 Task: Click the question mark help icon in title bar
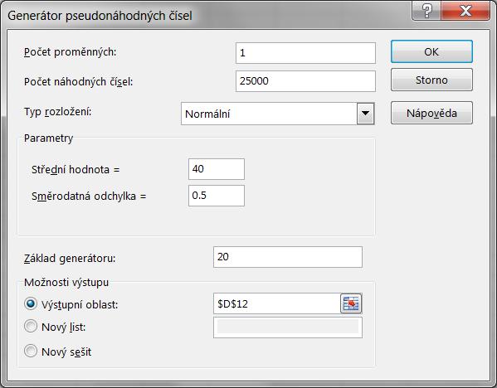(x=426, y=12)
